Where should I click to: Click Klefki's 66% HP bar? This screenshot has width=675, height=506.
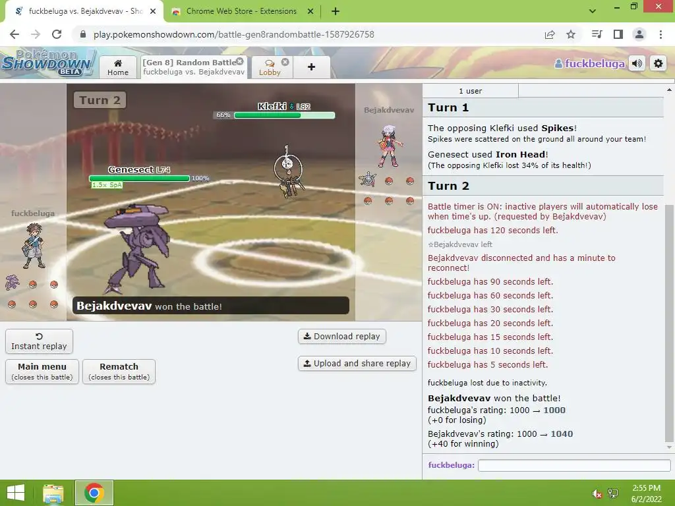pos(284,115)
